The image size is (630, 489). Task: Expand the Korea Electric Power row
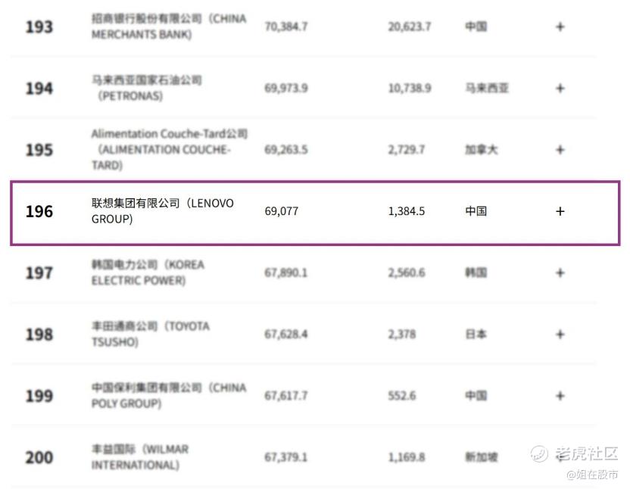click(x=560, y=273)
